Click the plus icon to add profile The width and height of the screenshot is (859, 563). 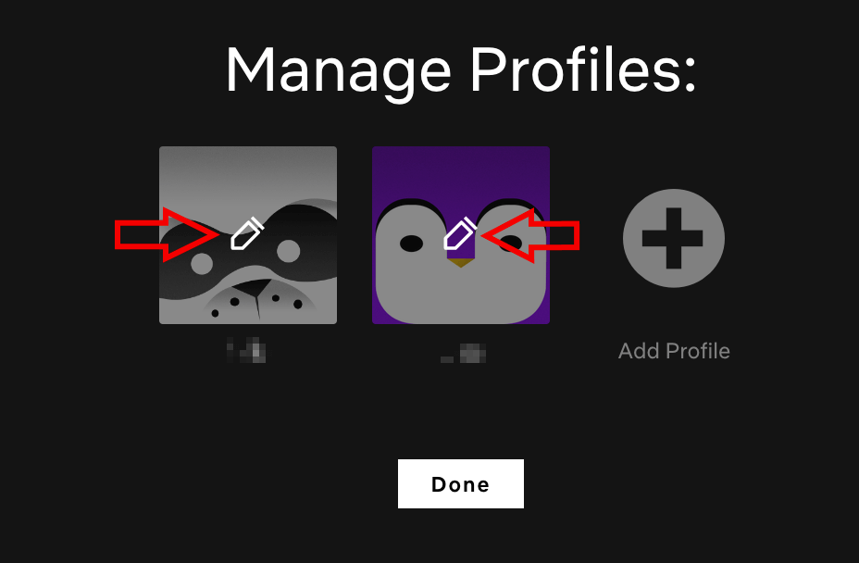coord(673,238)
